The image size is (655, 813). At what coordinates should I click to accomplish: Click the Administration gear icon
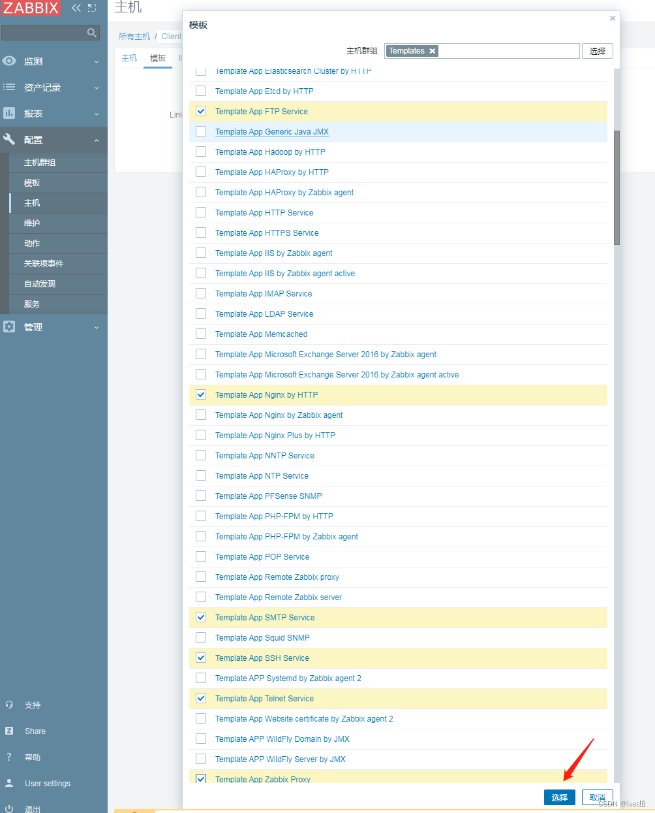pyautogui.click(x=9, y=327)
